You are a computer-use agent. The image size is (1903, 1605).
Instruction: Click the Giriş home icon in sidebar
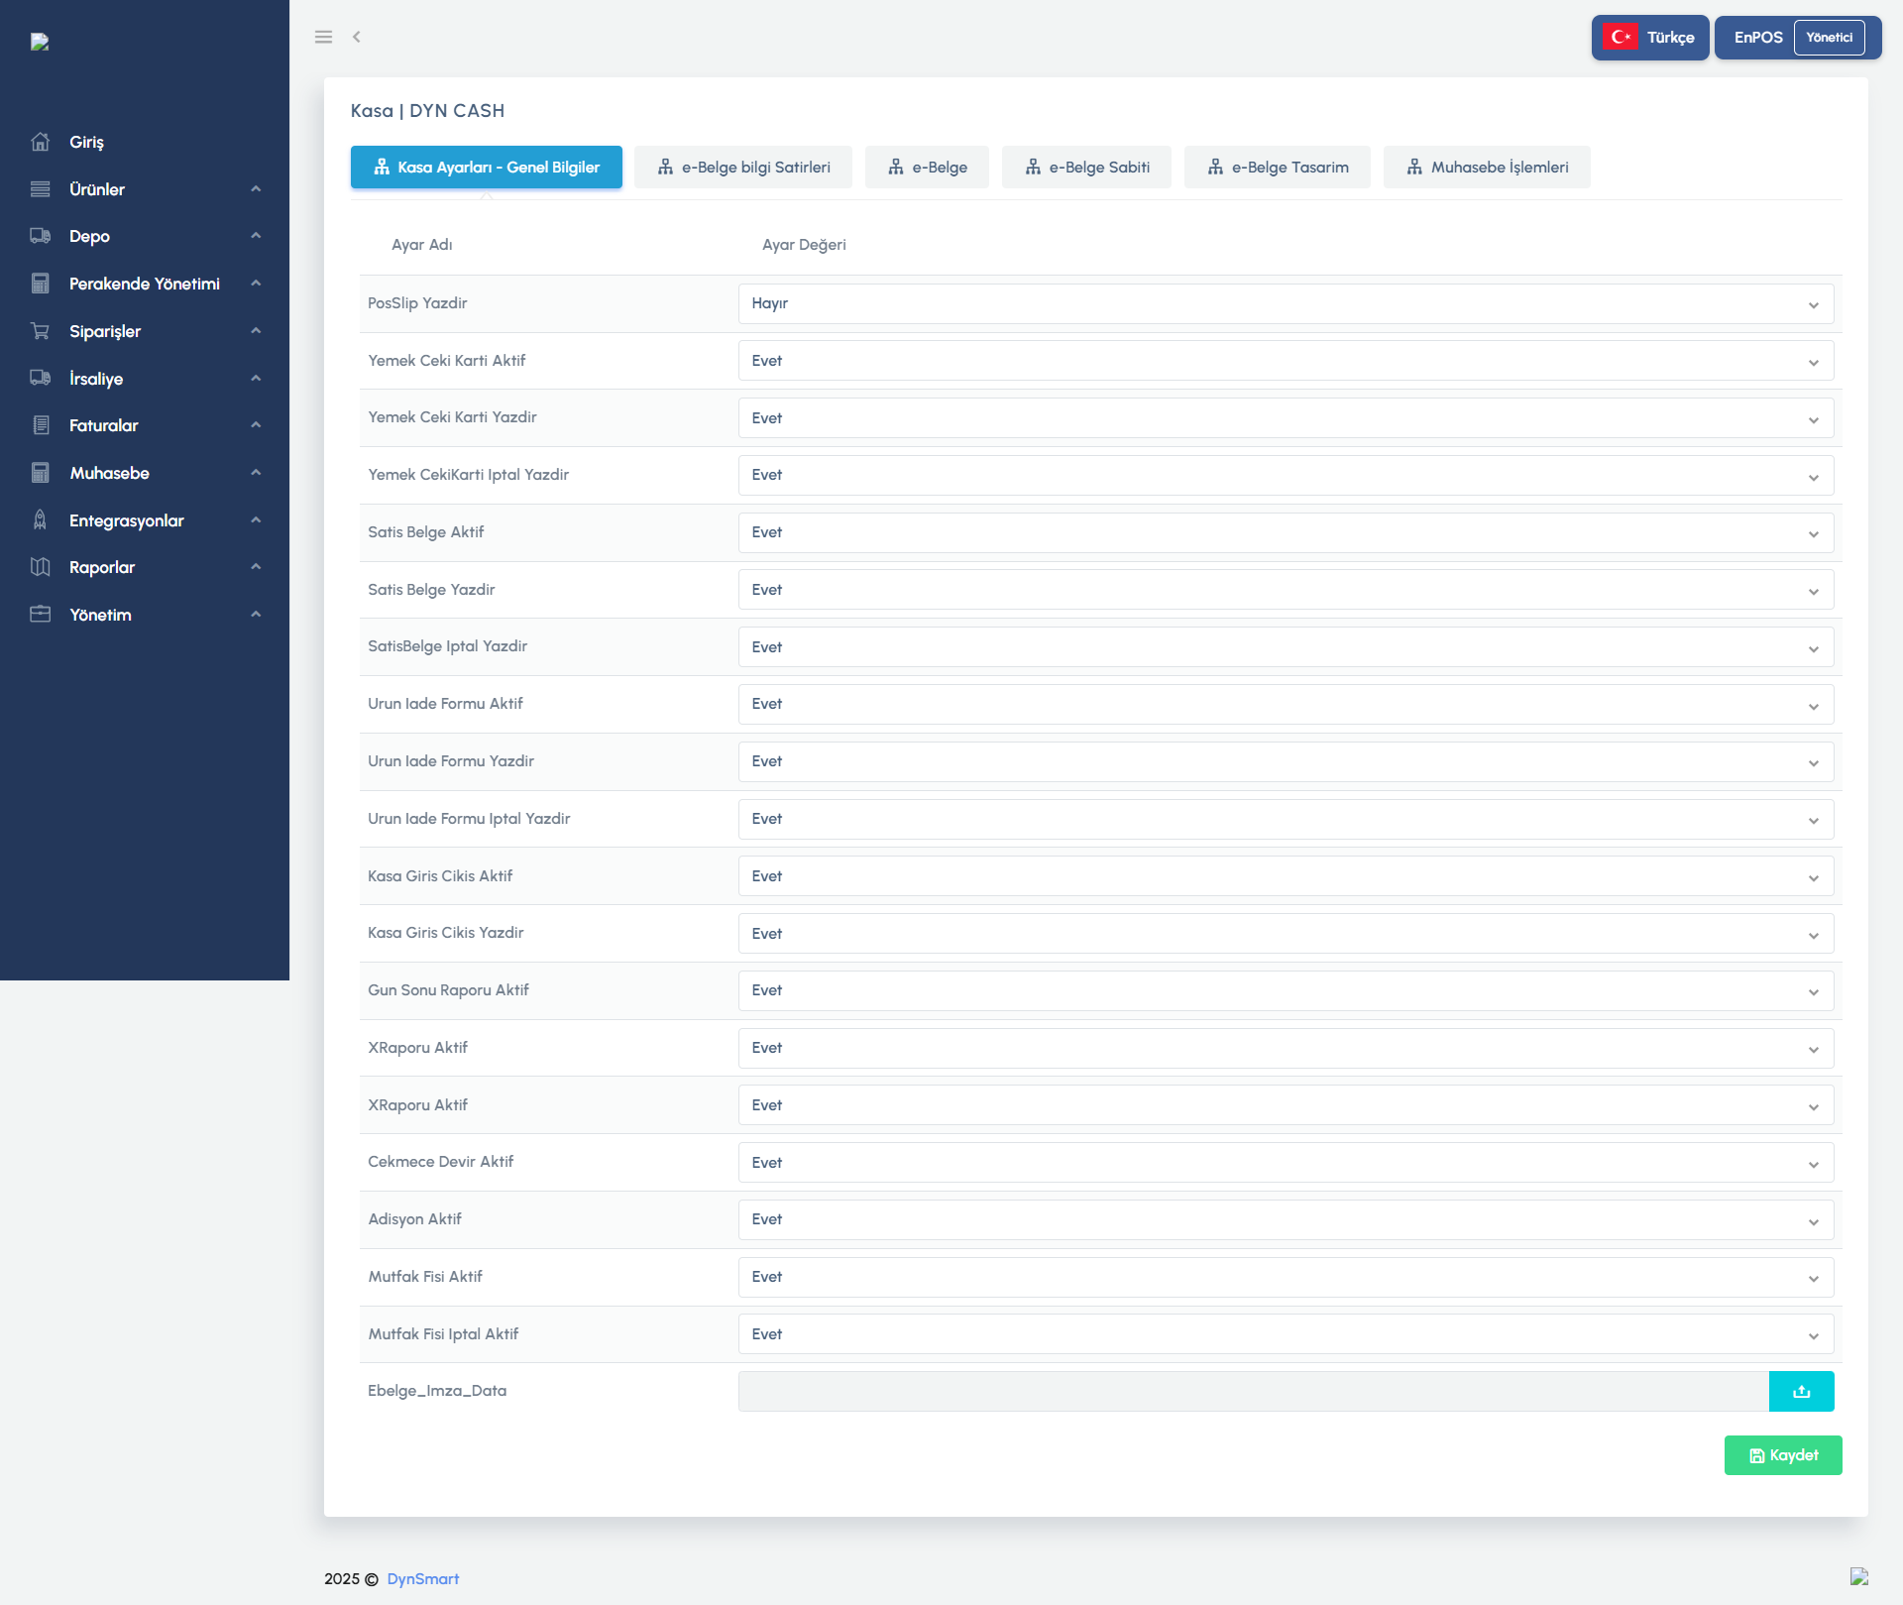coord(40,142)
